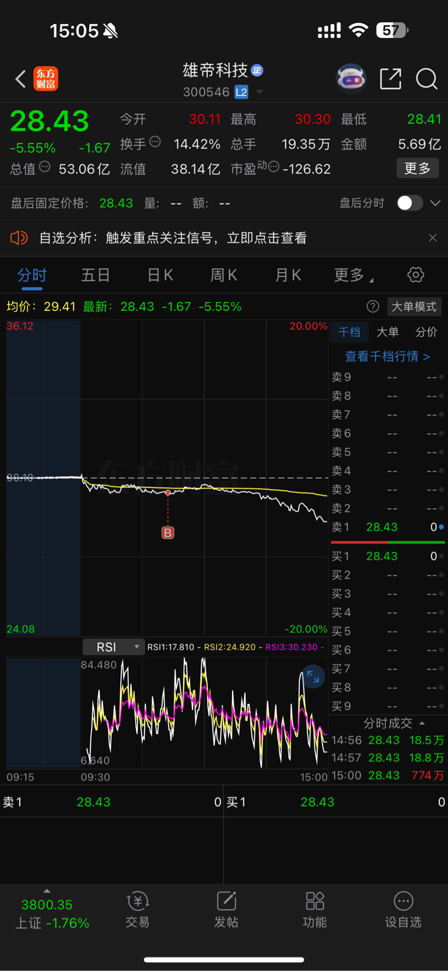The image size is (448, 971).
Task: Tap the question mark help icon
Action: coord(373,306)
